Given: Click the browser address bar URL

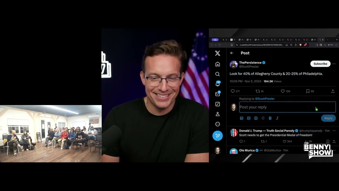Looking at the screenshot, I should click(261, 45).
